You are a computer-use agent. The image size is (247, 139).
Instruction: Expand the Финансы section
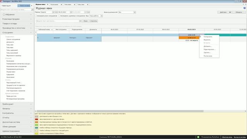coord(17,109)
